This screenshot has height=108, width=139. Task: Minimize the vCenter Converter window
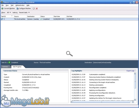point(131,2)
